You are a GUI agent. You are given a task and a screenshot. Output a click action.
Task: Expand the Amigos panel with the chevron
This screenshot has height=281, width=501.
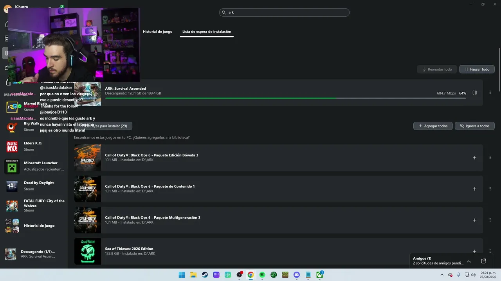(469, 261)
